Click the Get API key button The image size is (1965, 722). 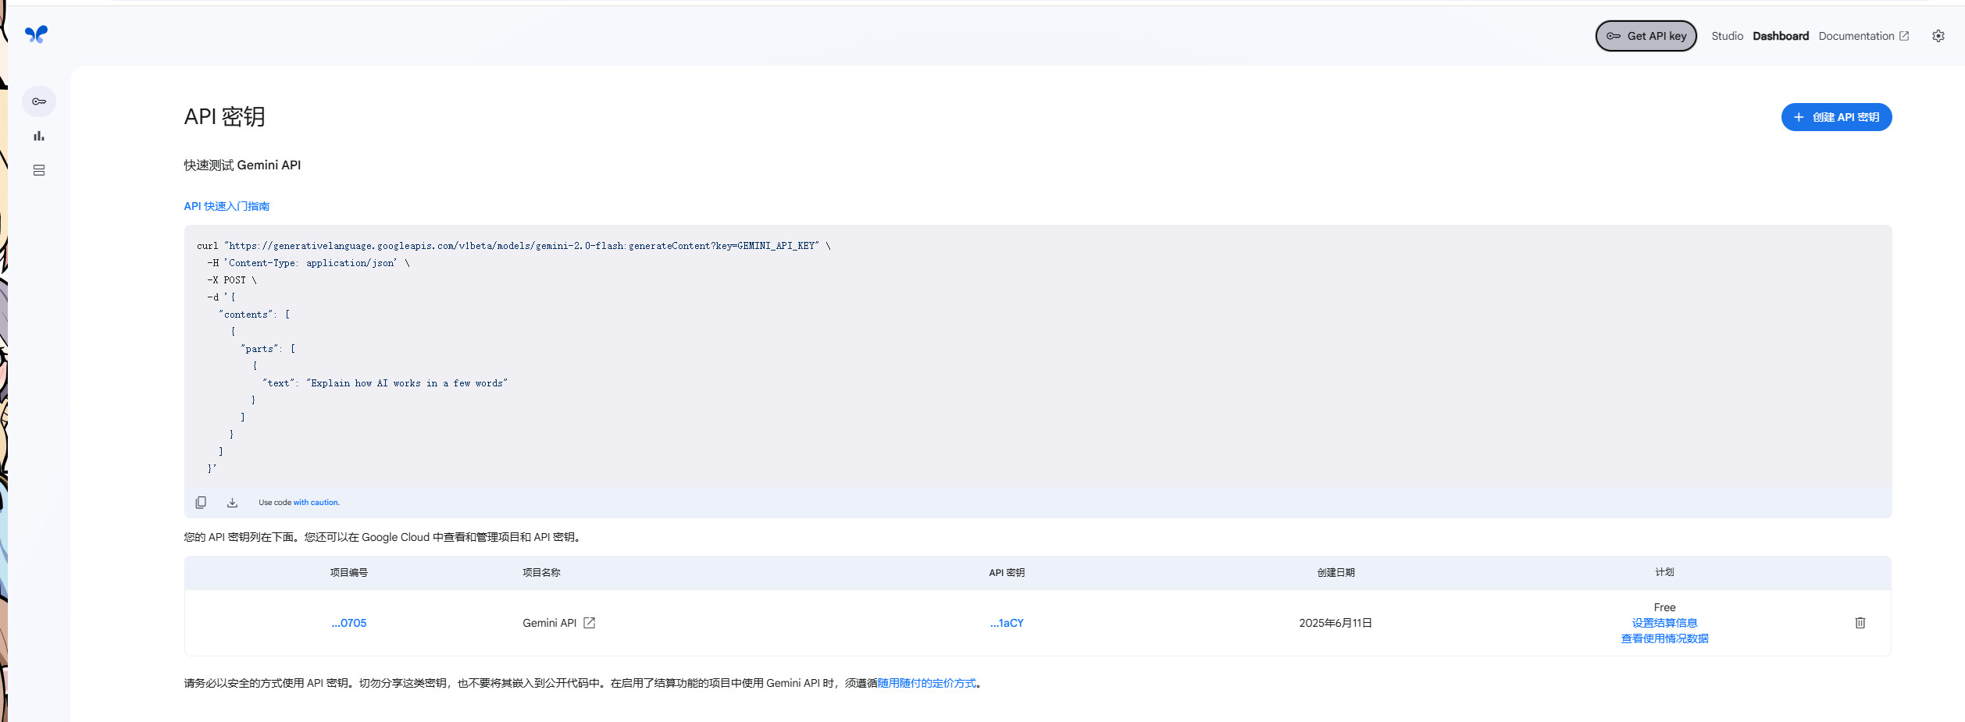point(1646,36)
